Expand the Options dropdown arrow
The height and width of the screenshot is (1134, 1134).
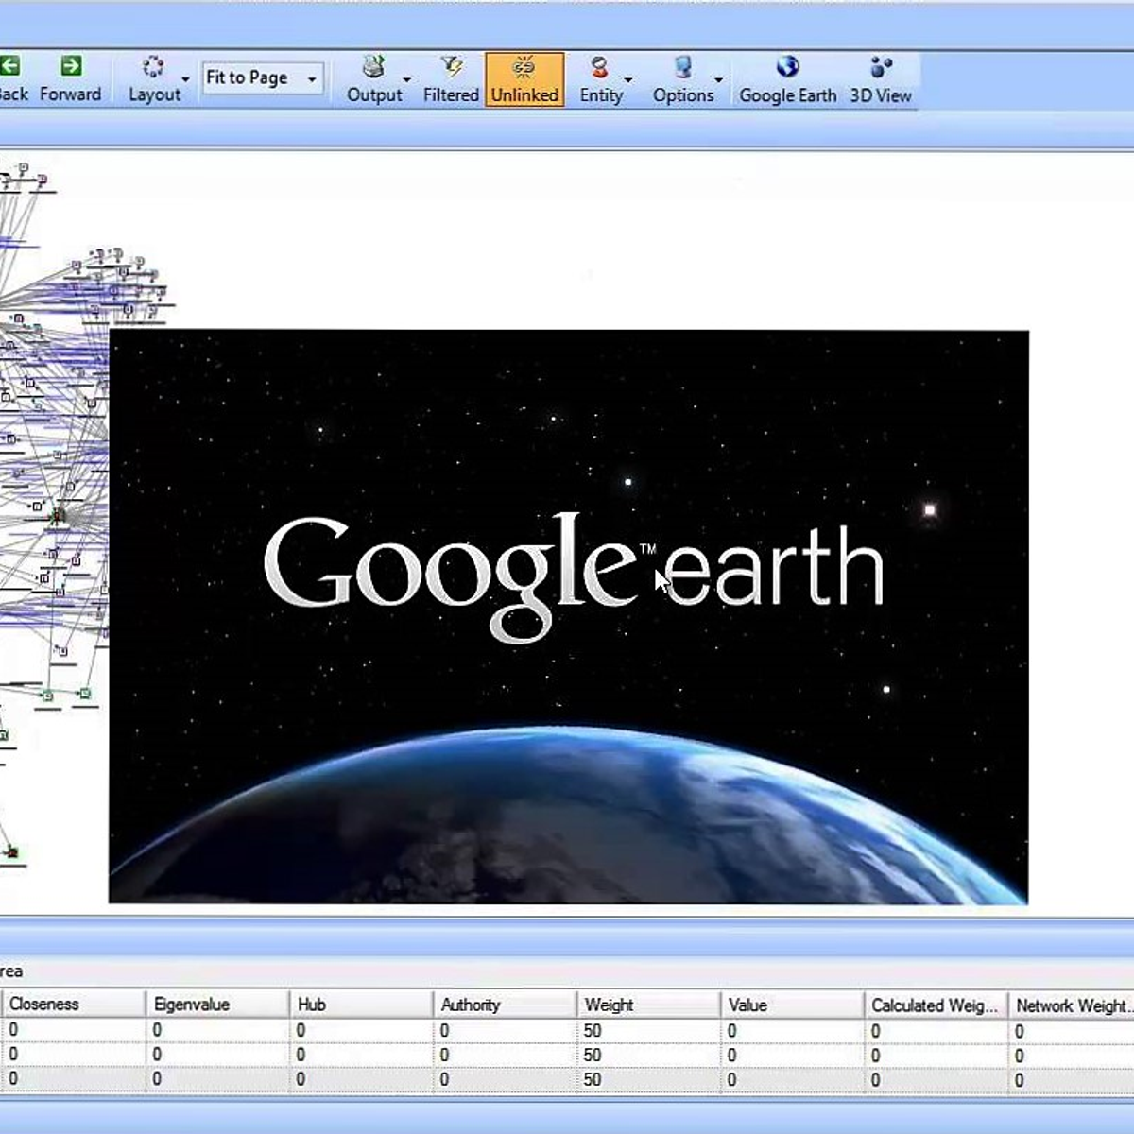pos(718,79)
